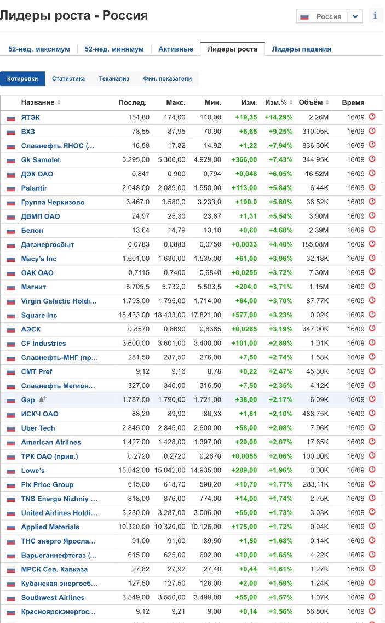Select the Лидеры роста tab

(x=232, y=49)
